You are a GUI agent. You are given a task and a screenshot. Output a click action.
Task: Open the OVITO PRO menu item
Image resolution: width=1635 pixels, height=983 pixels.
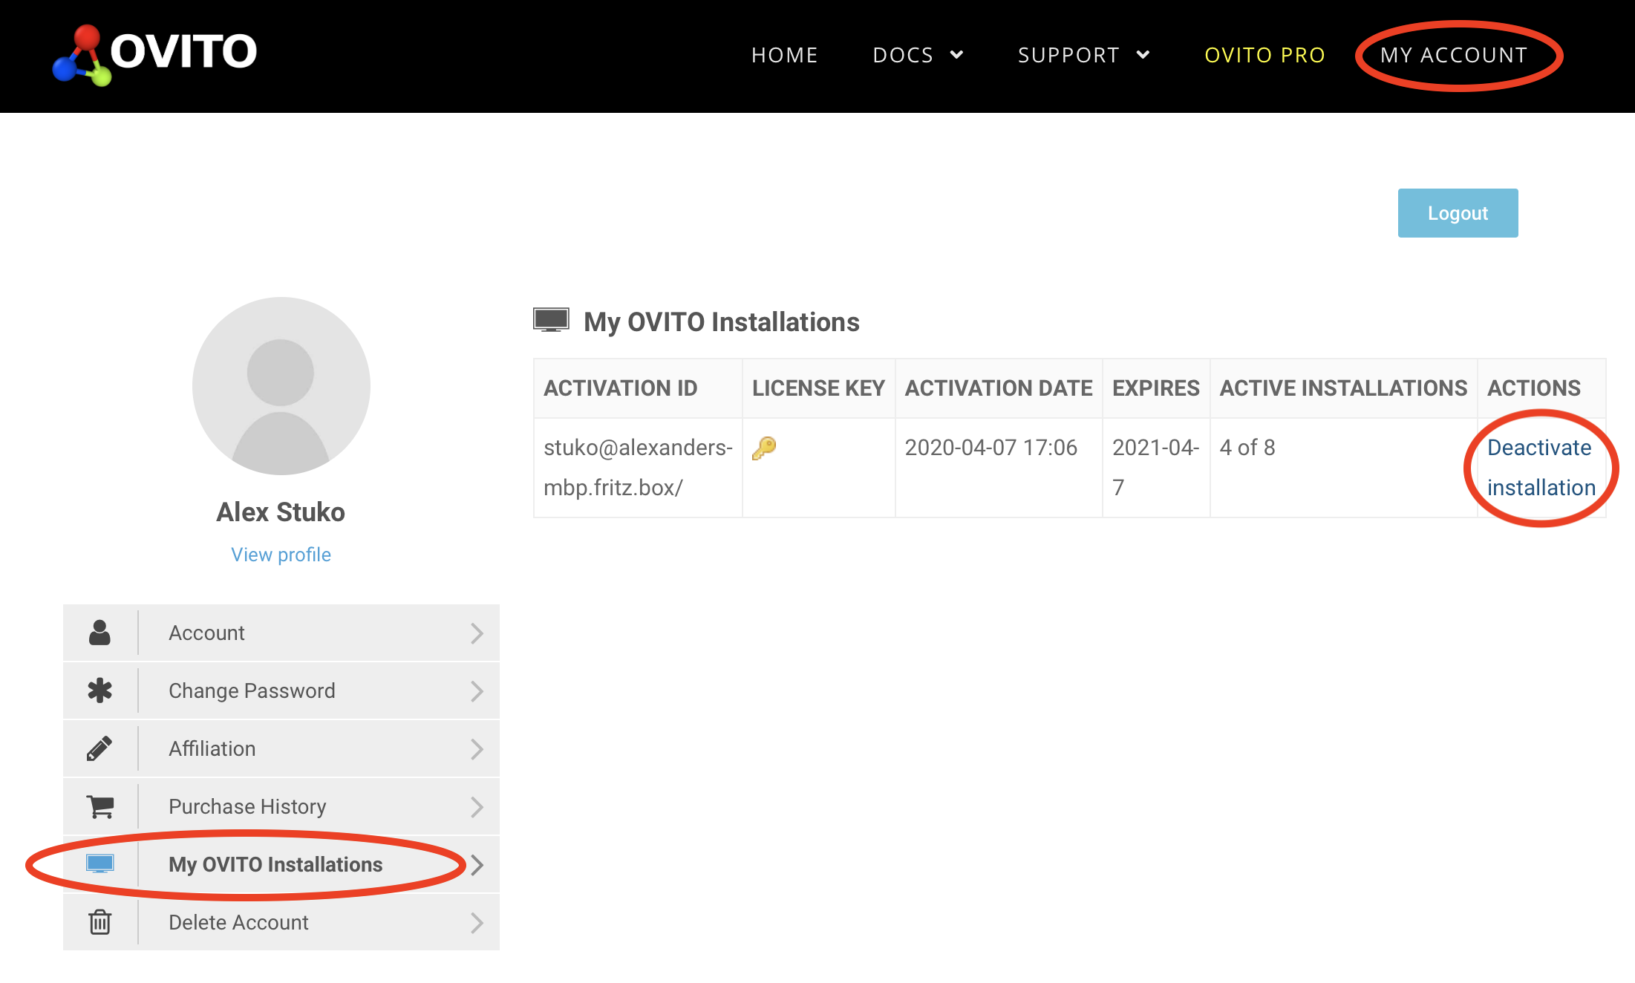click(1264, 55)
